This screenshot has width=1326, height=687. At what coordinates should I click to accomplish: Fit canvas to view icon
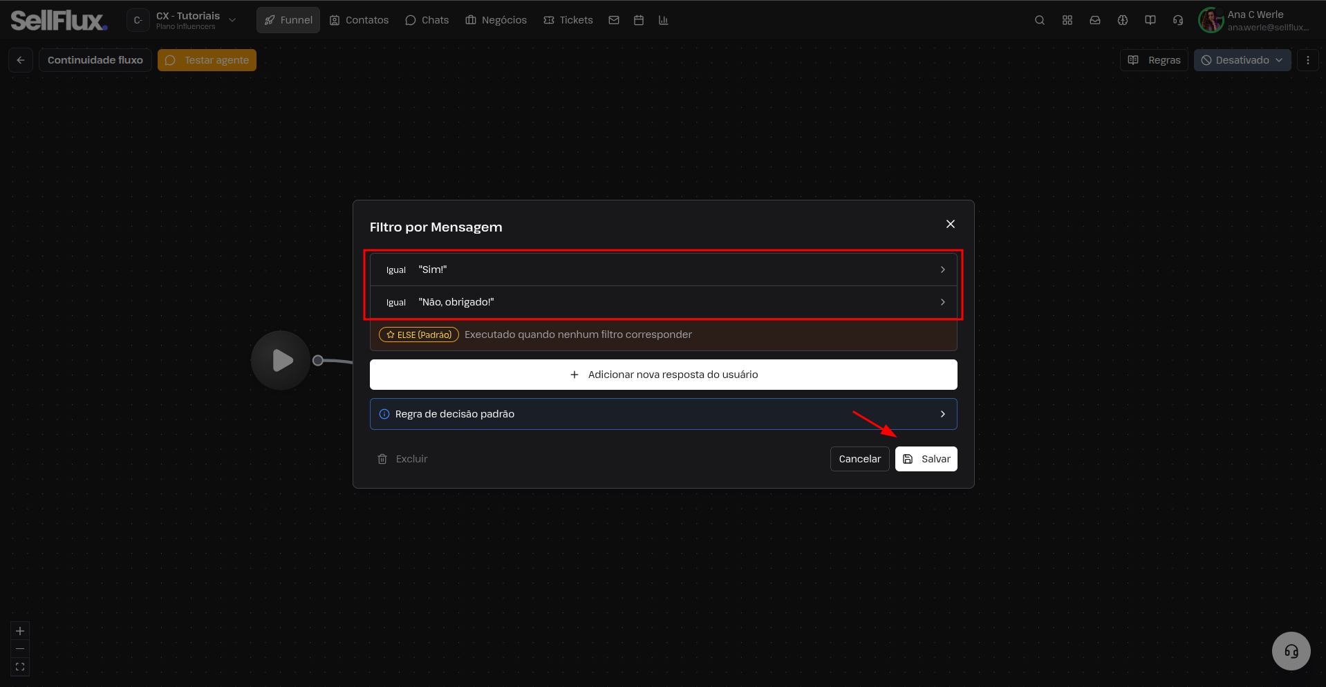[20, 667]
